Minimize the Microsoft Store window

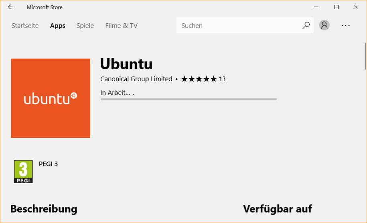(316, 7)
